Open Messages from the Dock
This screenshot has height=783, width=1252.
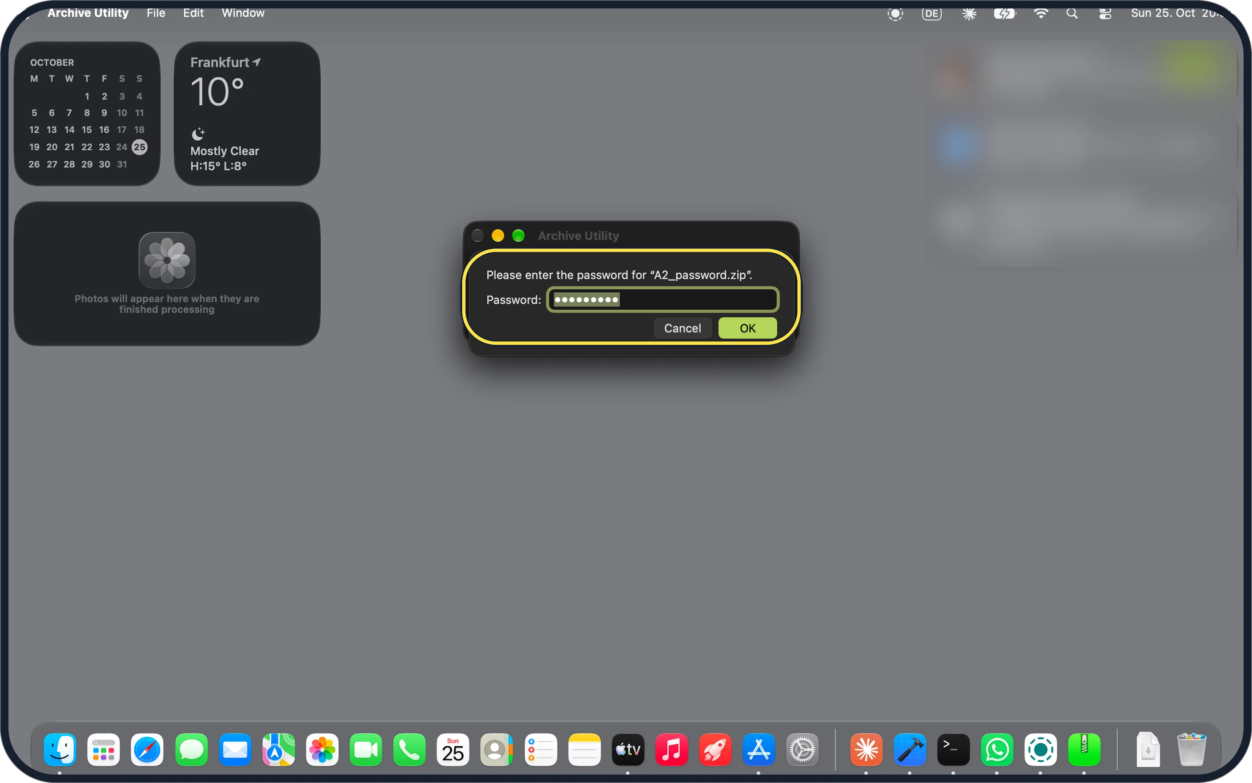coord(191,749)
